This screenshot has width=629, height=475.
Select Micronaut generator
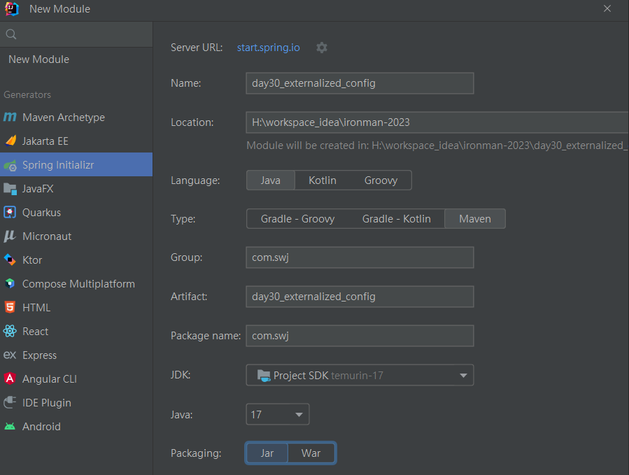pos(76,236)
